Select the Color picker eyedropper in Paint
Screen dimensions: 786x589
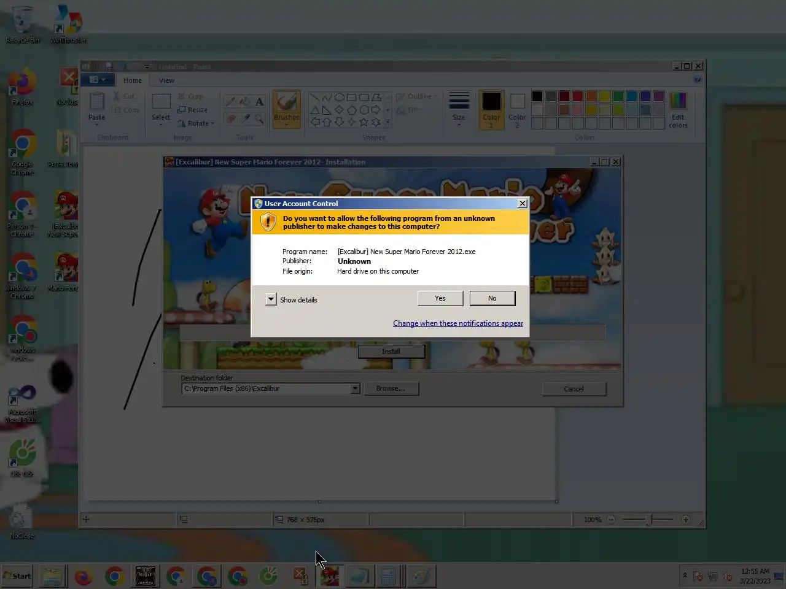pos(245,118)
